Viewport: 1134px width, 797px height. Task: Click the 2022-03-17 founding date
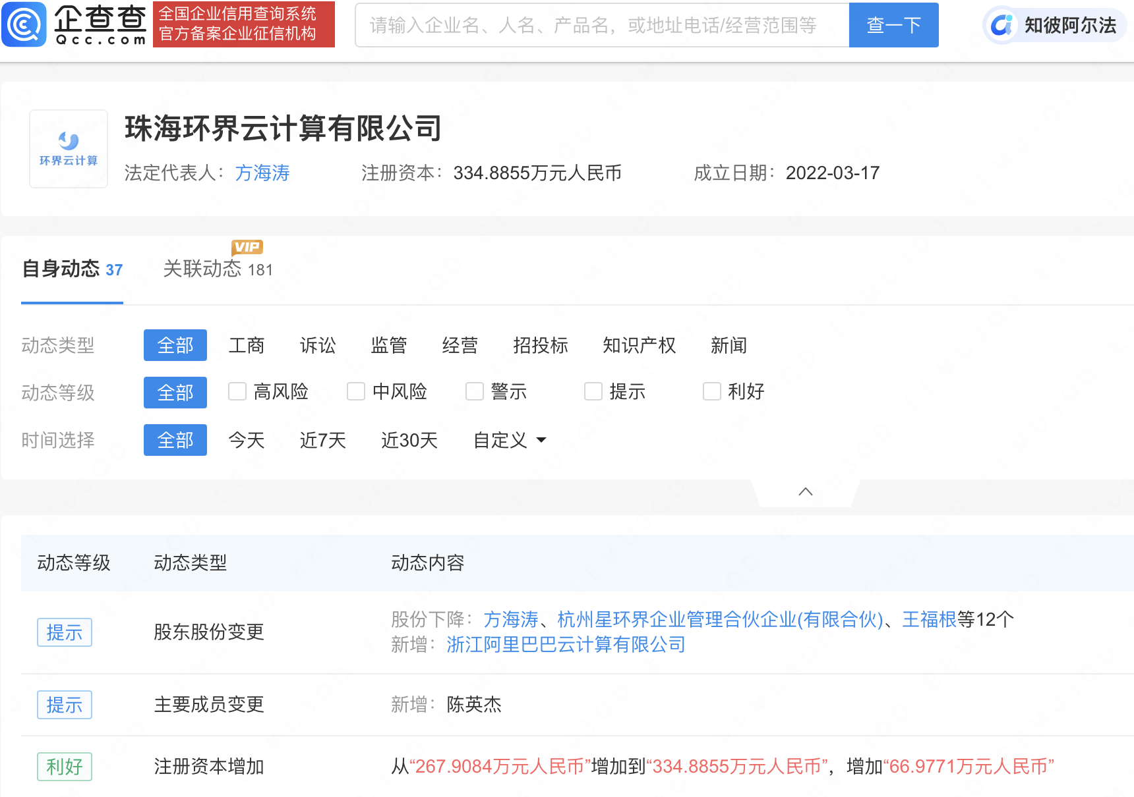[x=833, y=173]
